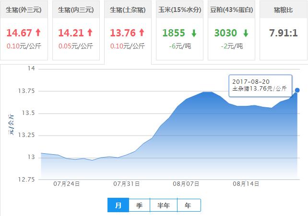This screenshot has width=308, height=216.
Task: Click the 14.67 price value
Action: (19, 33)
